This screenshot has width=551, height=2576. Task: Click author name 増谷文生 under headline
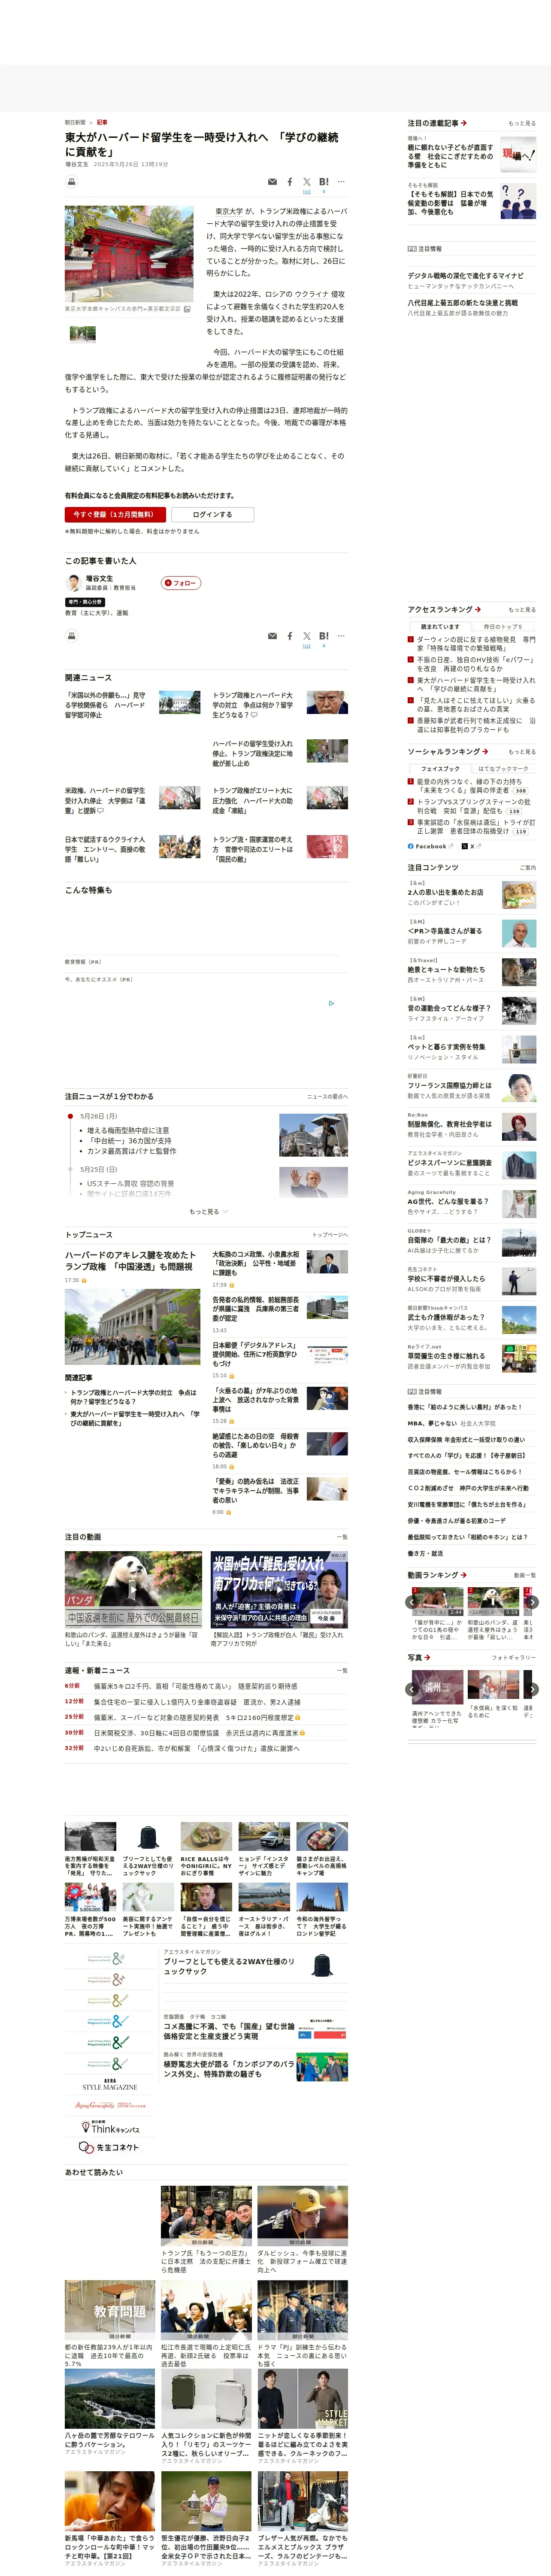pos(77,164)
